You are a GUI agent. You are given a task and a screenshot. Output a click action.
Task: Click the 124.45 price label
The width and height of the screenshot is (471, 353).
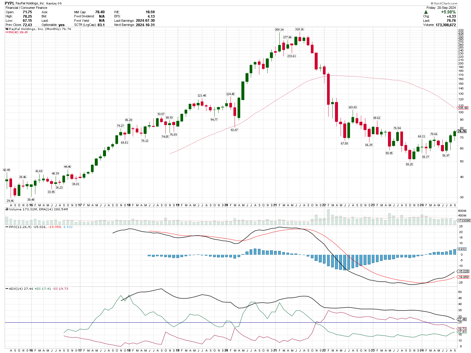coord(230,94)
